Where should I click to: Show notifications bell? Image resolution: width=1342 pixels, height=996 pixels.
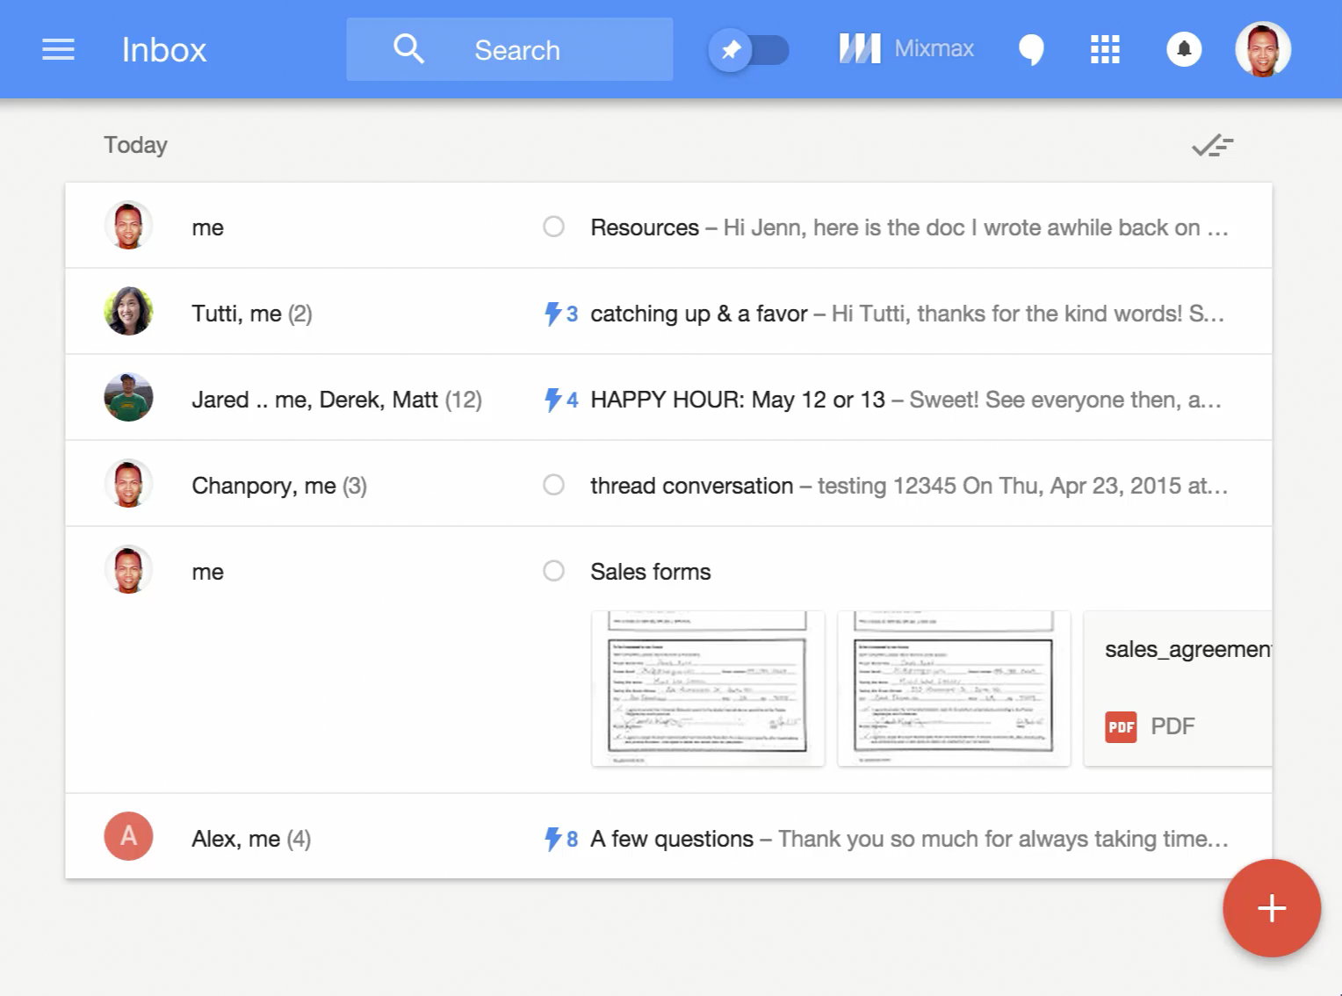1184,49
